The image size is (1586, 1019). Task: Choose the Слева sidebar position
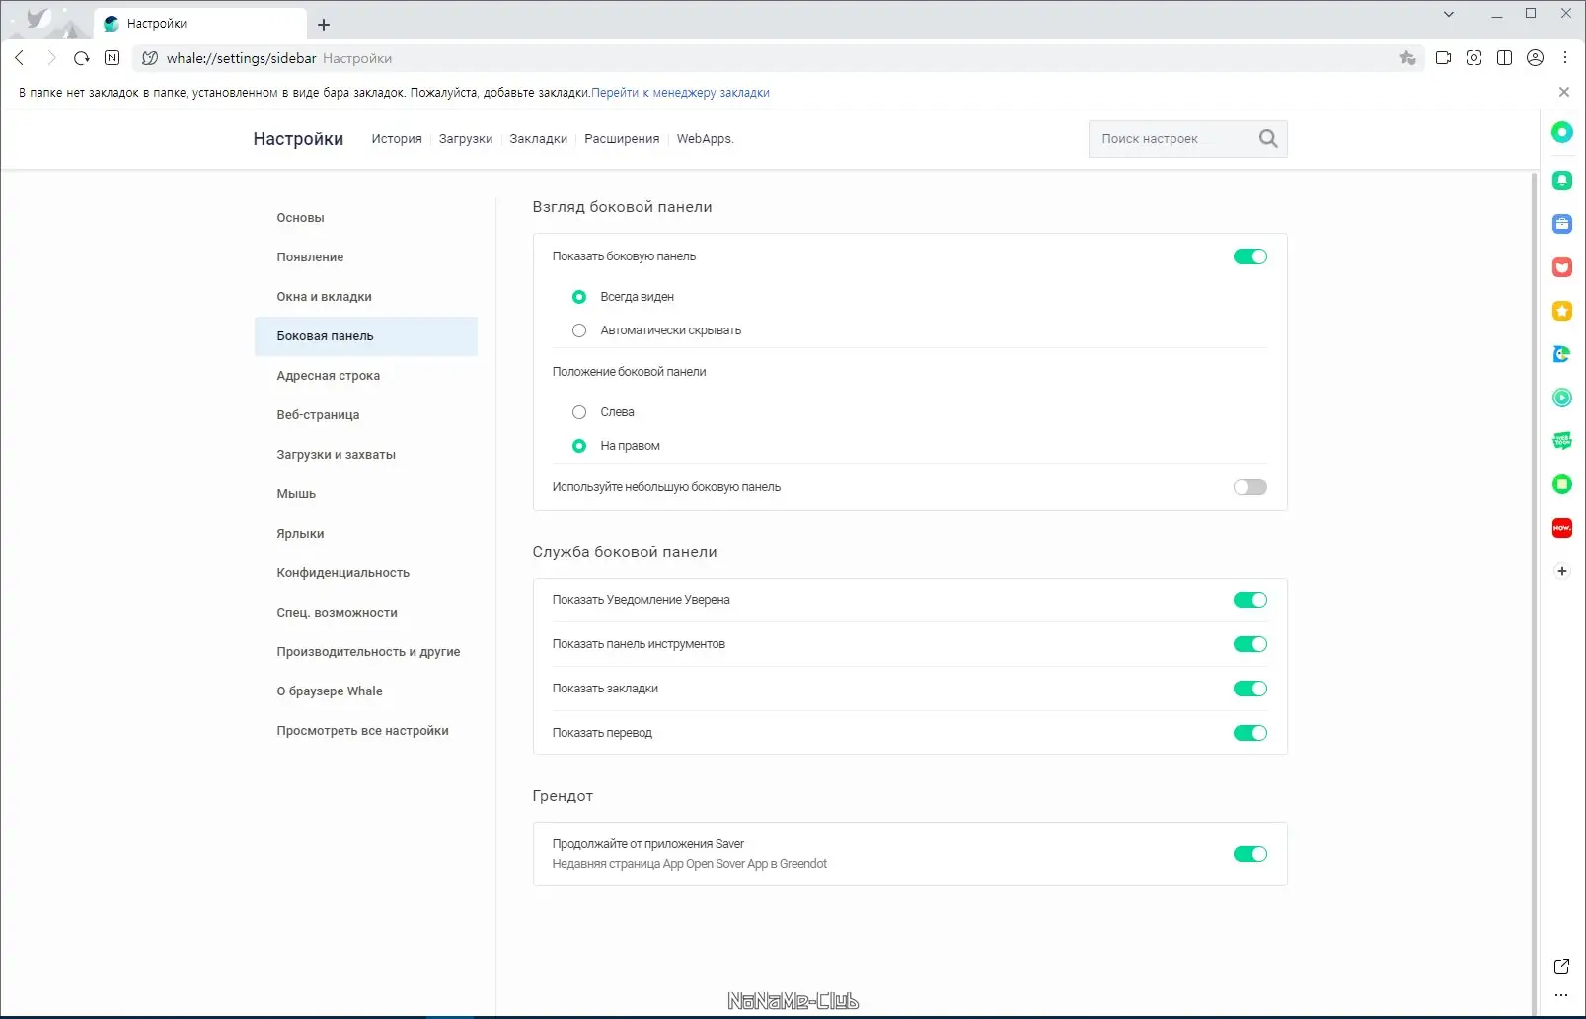[579, 412]
